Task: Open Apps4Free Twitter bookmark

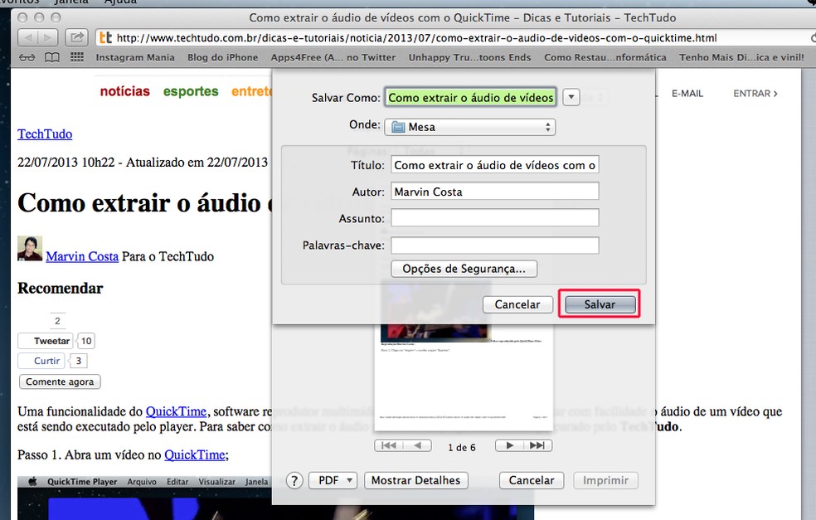Action: point(333,57)
